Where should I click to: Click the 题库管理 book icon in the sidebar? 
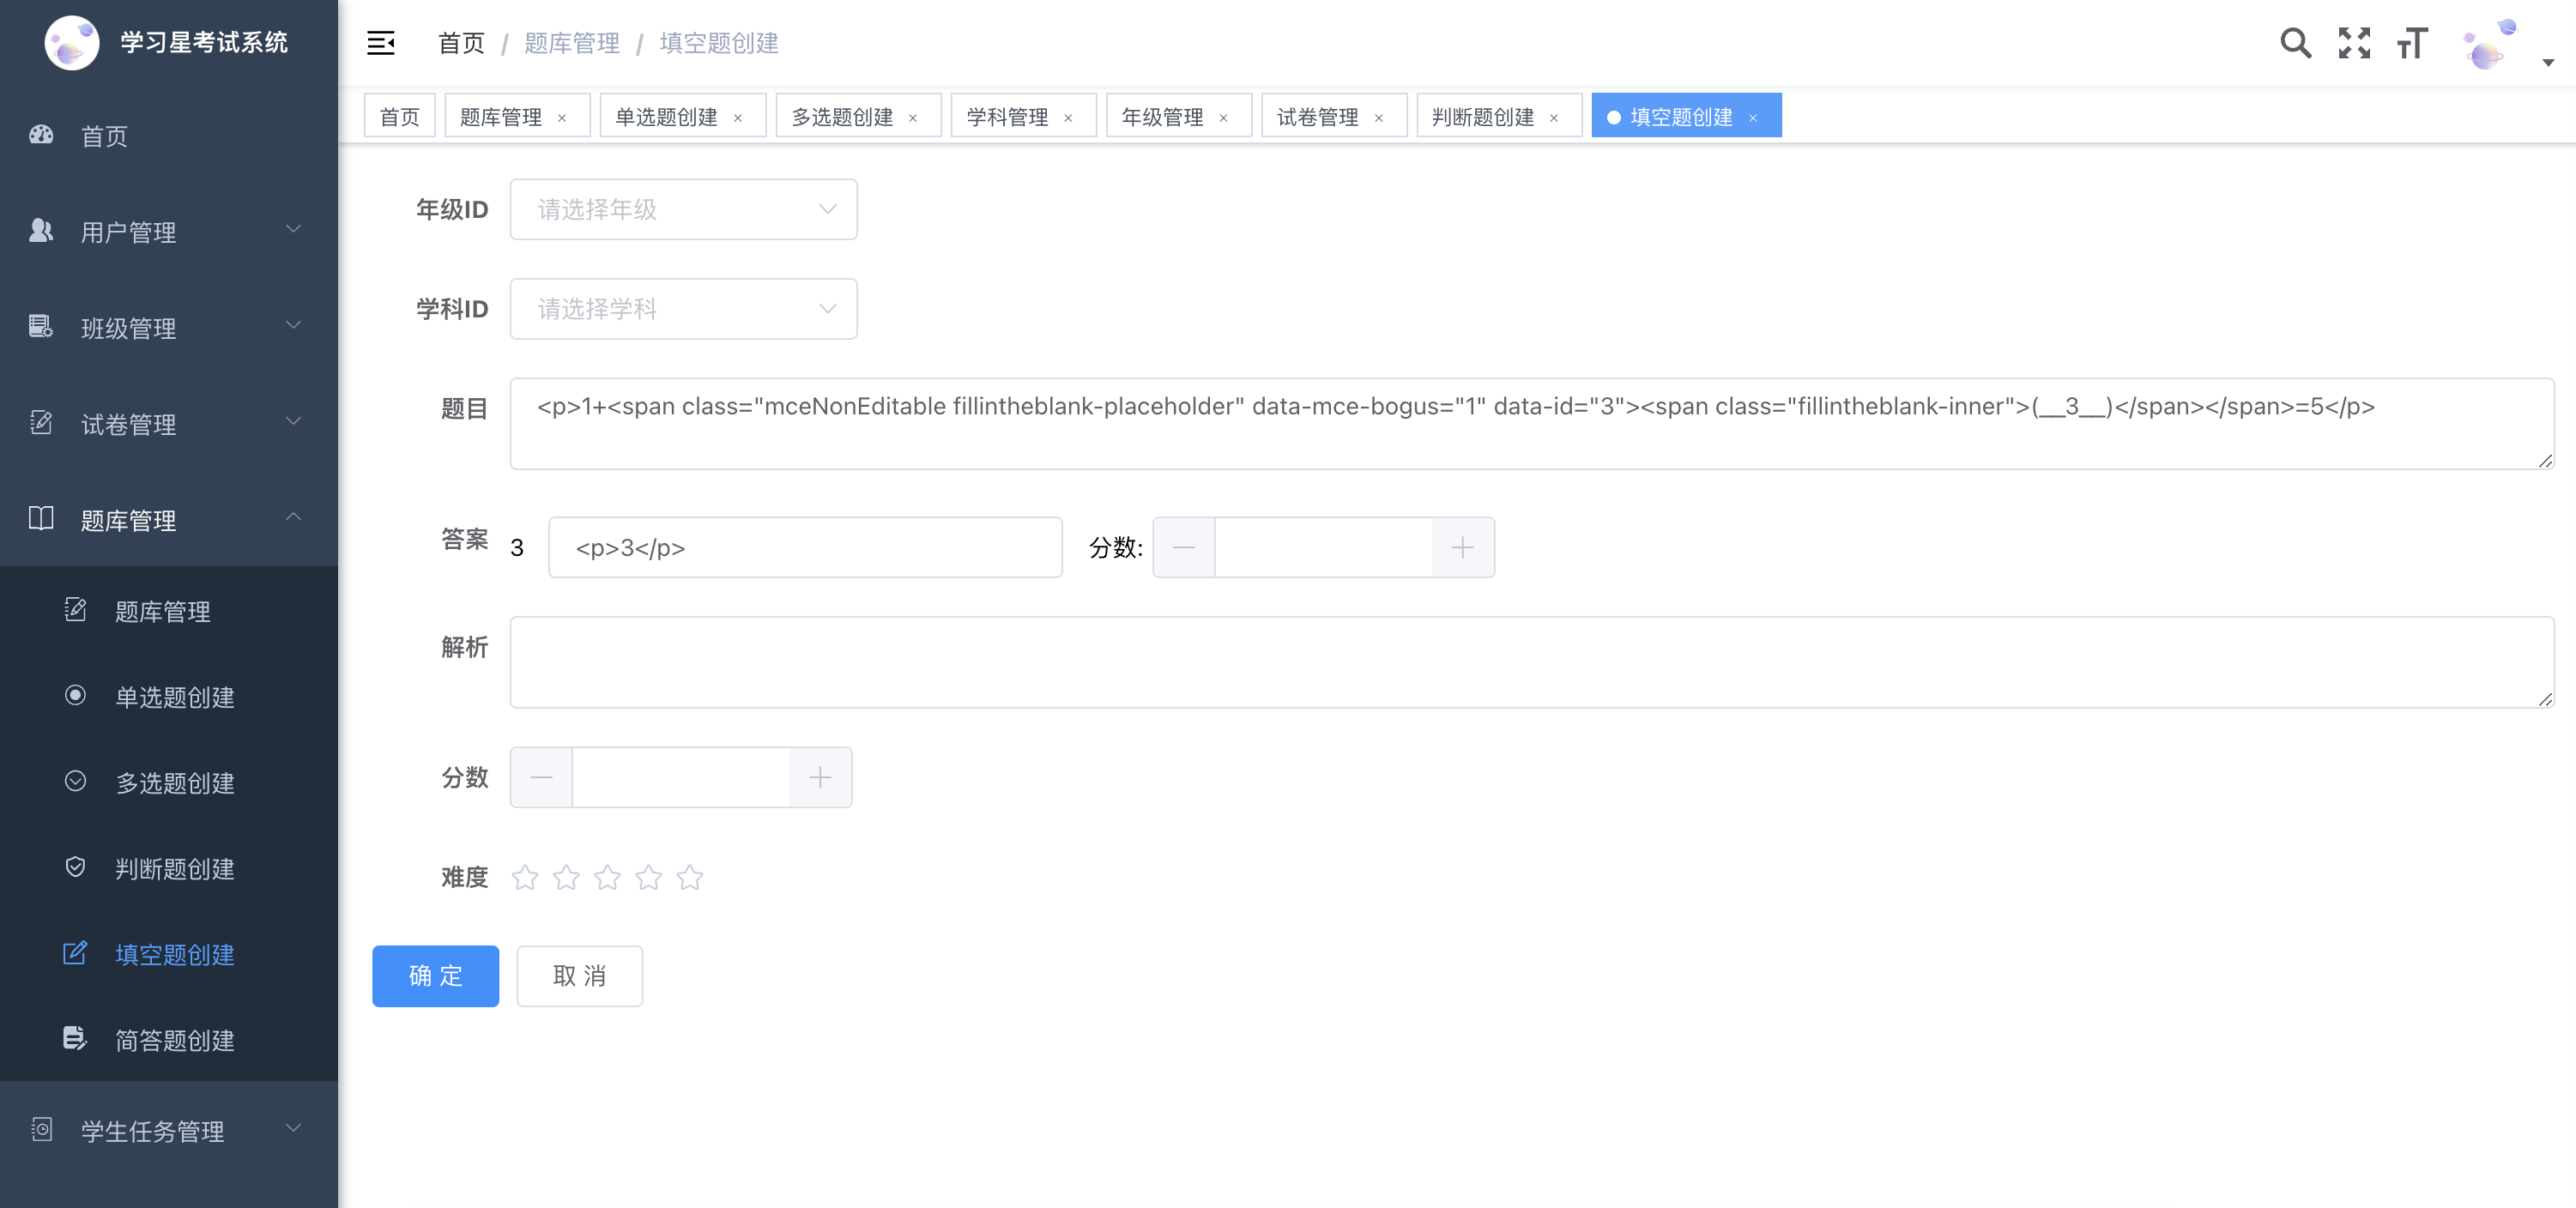click(41, 518)
